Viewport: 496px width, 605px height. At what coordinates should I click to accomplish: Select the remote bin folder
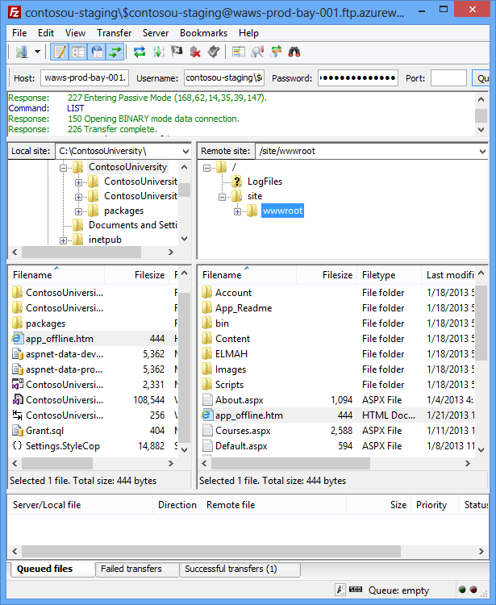[337, 323]
